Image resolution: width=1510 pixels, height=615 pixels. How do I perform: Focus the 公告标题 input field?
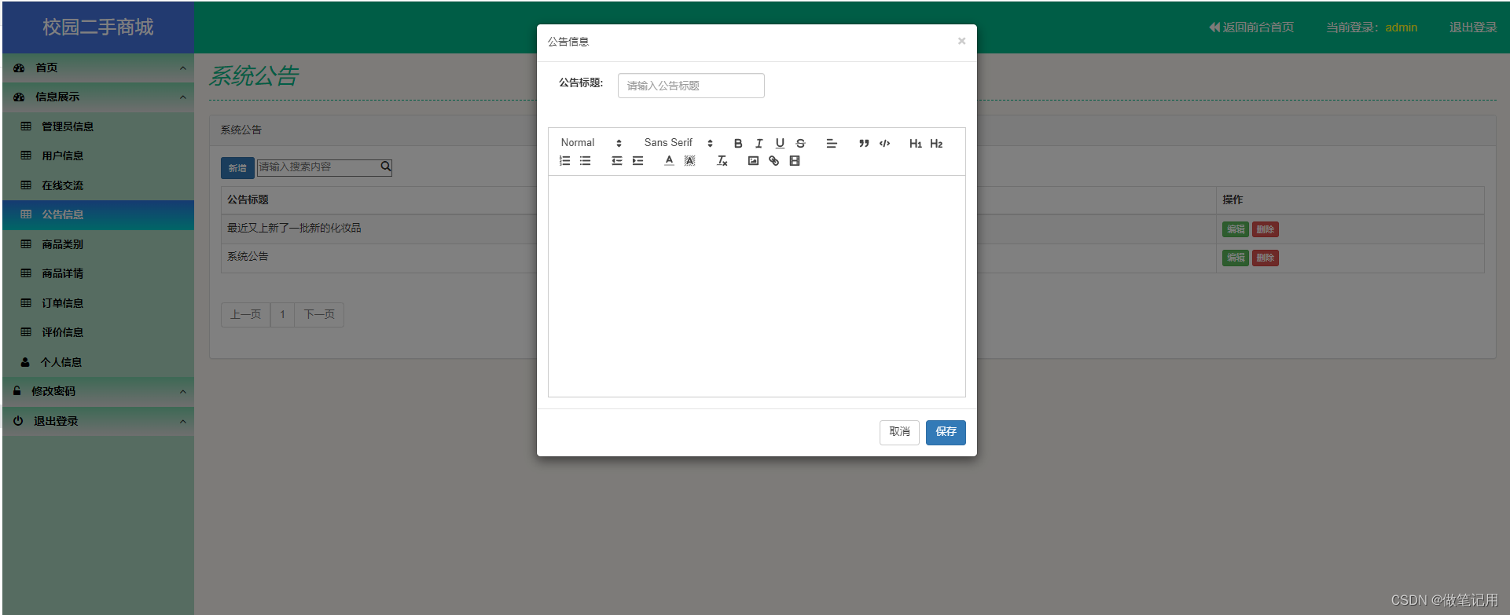tap(691, 86)
